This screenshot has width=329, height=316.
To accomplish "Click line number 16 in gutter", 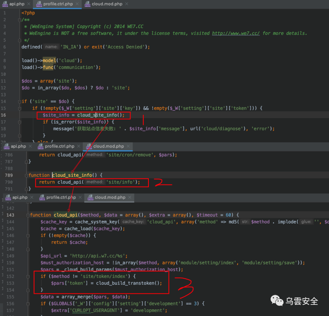I will (x=3, y=115).
